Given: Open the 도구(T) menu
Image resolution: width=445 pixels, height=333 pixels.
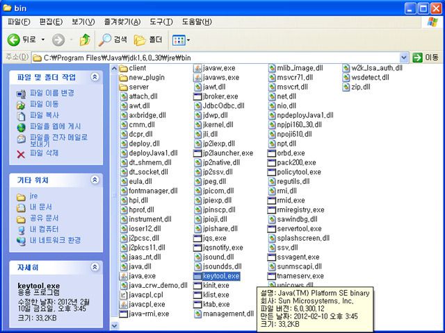Looking at the screenshot, I should (x=161, y=22).
